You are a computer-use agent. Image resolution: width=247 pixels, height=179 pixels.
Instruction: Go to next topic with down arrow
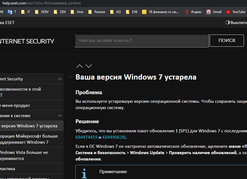pos(89,66)
